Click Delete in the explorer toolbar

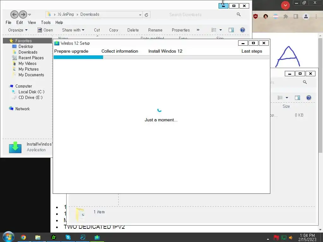(x=133, y=30)
